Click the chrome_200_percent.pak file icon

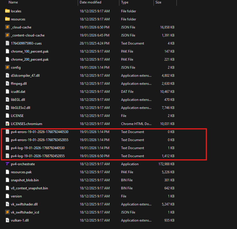point(7,59)
